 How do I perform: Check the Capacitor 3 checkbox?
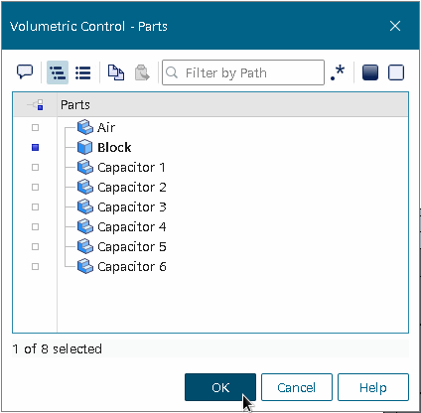(x=35, y=206)
